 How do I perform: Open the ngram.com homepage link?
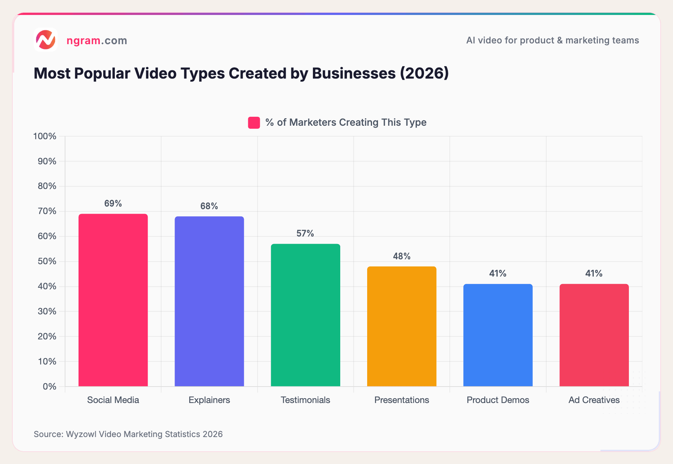point(96,40)
